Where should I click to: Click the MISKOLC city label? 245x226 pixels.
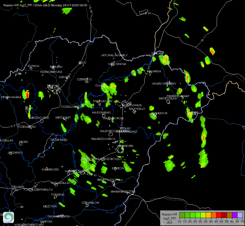(54, 86)
